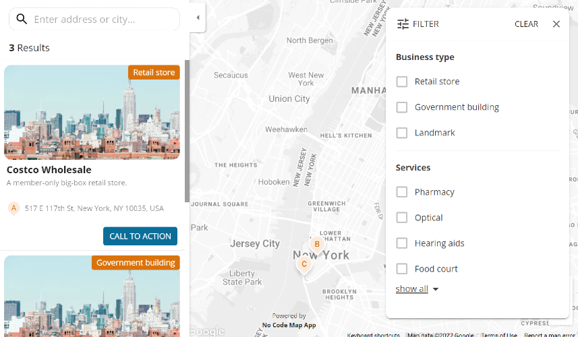Viewport: 578px width, 337px height.
Task: Select map marker B
Action: pyautogui.click(x=317, y=245)
